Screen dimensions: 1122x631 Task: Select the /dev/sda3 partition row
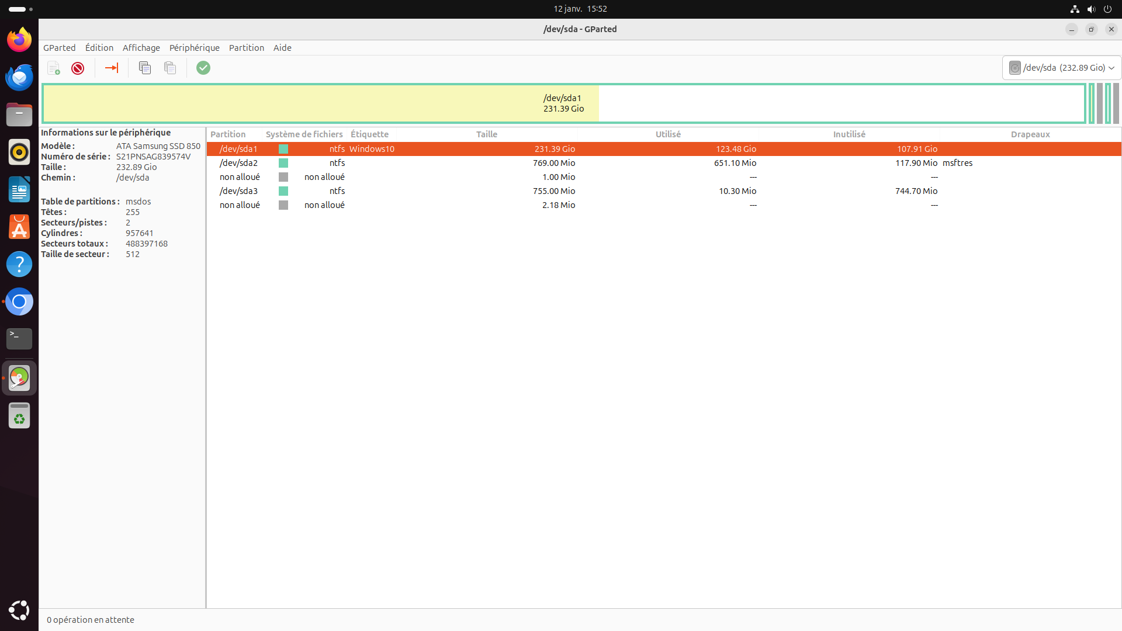238,191
